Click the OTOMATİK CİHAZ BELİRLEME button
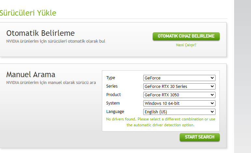This screenshot has width=251, height=153. click(186, 36)
